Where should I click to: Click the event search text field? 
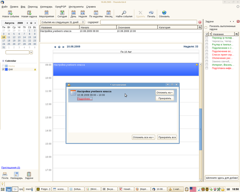coord(149,22)
